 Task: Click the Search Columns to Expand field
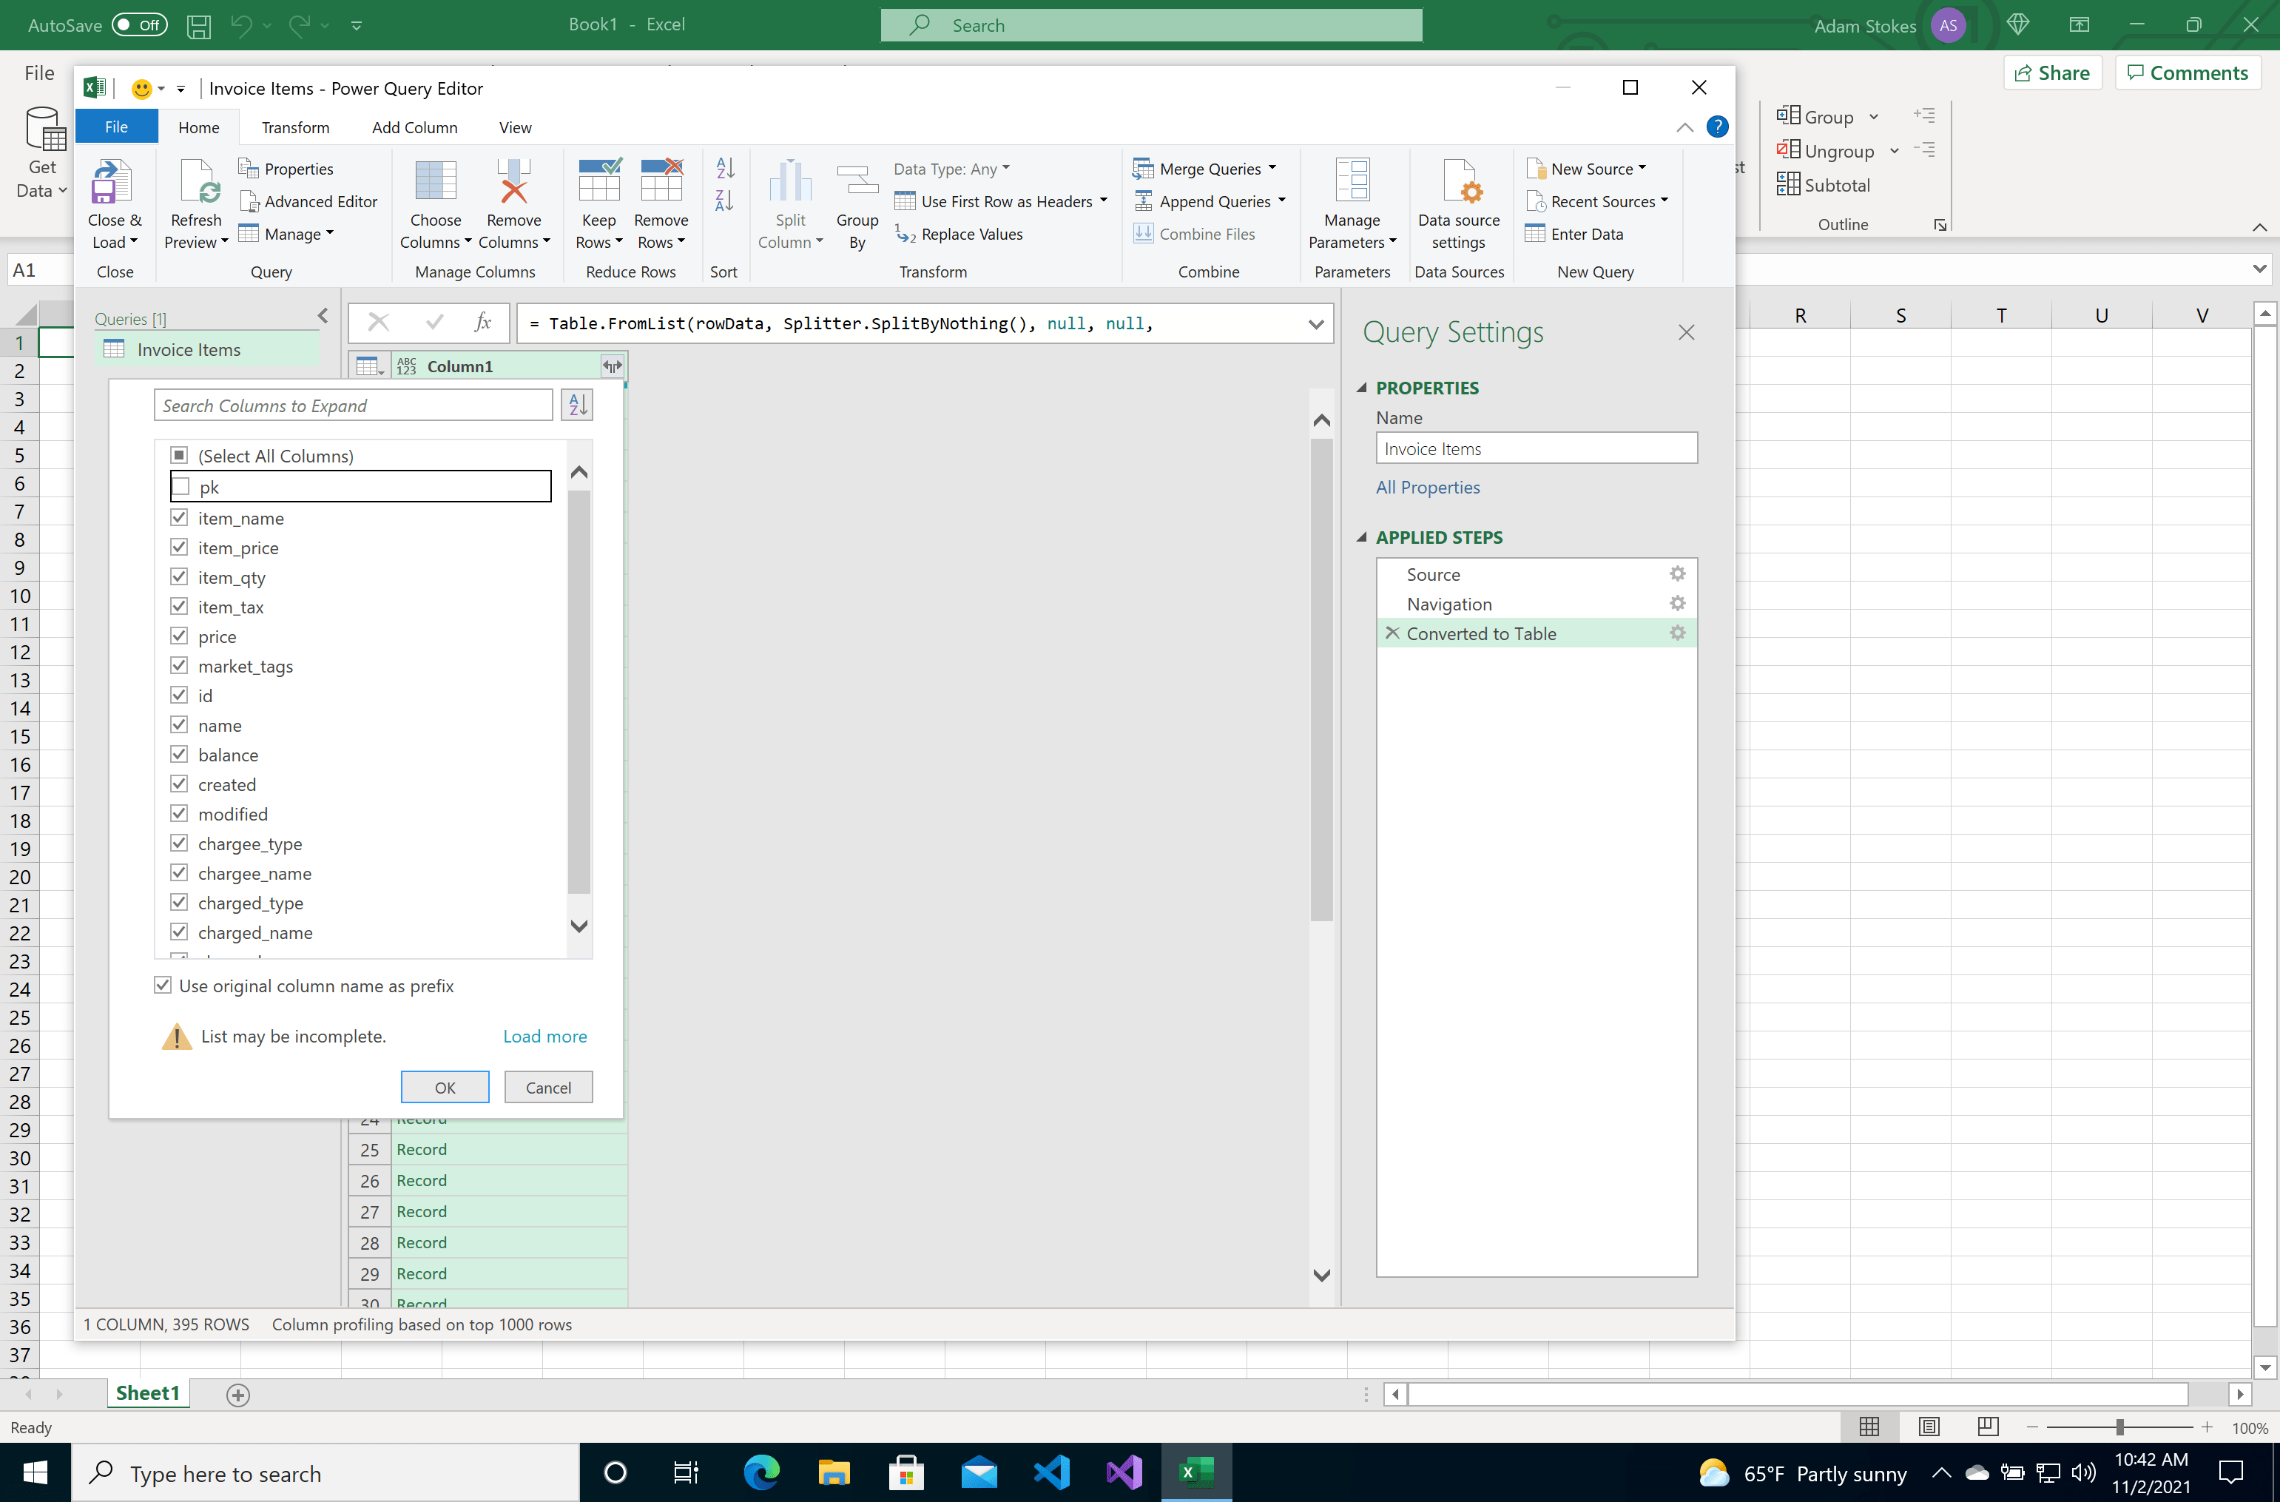point(353,404)
